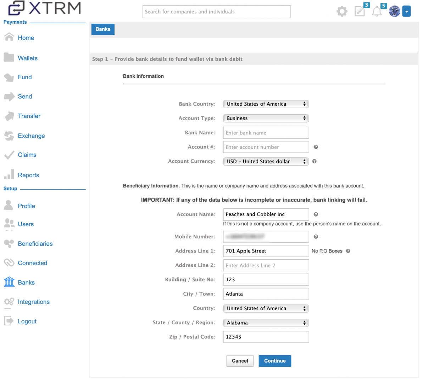Click the Bank Name input field
Image resolution: width=434 pixels, height=387 pixels.
[266, 133]
